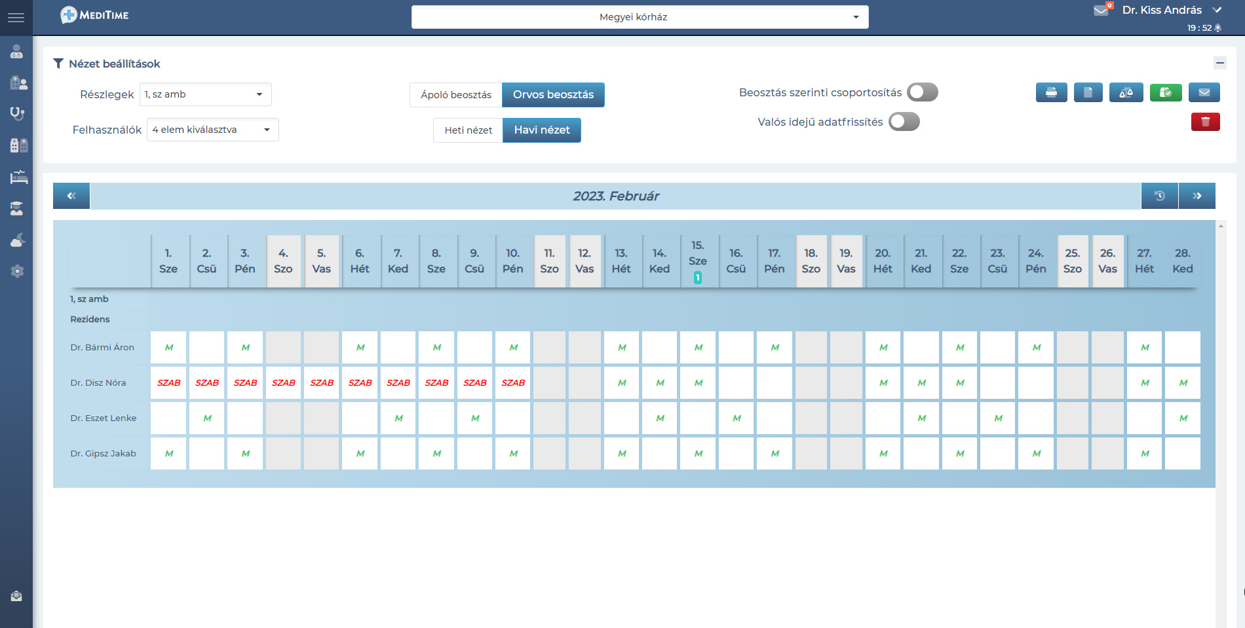Expand the Dr. Kiss András user menu
Screen dimensions: 1245x628
1172,10
